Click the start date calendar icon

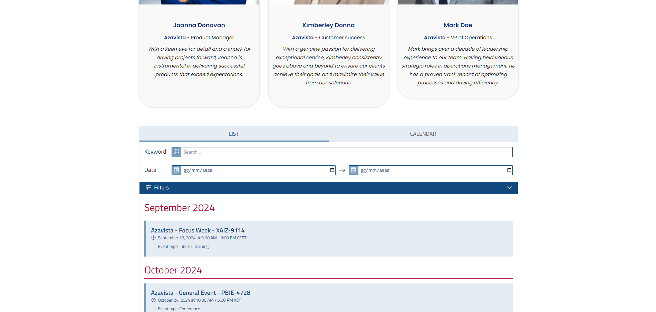pos(176,170)
